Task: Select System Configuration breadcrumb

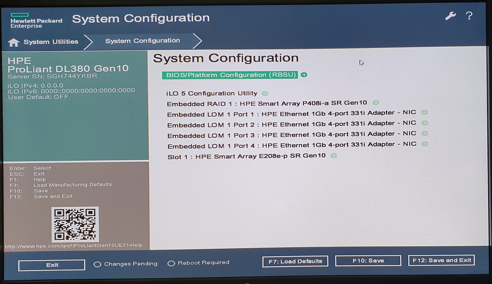Action: [142, 41]
